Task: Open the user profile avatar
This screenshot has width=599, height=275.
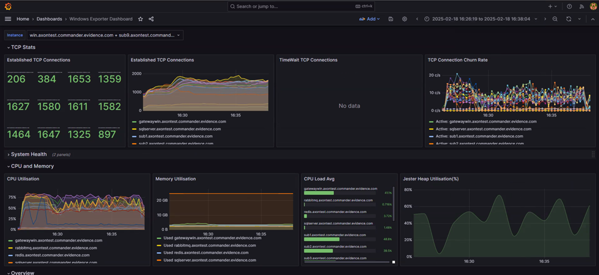Action: pos(593,6)
